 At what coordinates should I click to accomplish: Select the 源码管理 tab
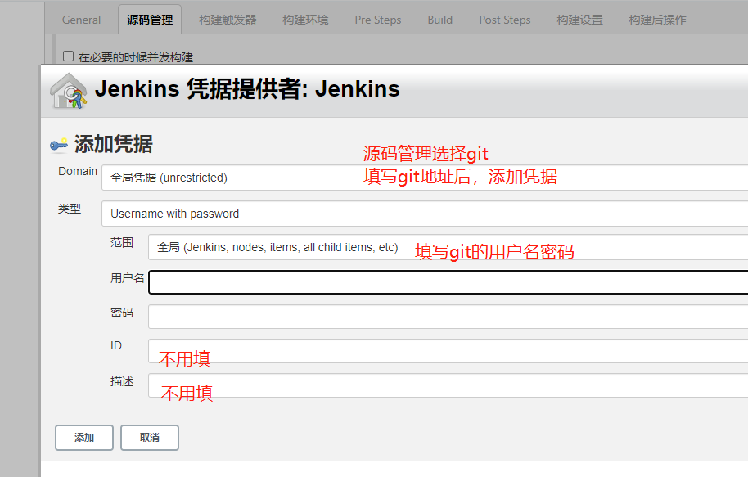pyautogui.click(x=150, y=20)
